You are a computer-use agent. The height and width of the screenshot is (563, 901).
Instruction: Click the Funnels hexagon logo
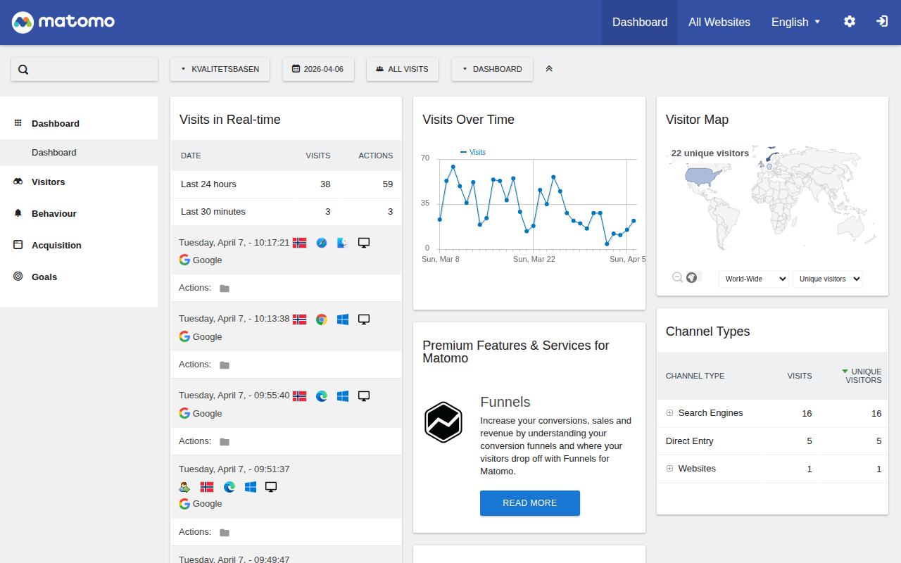(x=443, y=422)
